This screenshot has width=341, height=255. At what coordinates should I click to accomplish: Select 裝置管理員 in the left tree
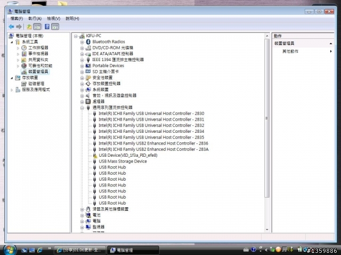38,72
